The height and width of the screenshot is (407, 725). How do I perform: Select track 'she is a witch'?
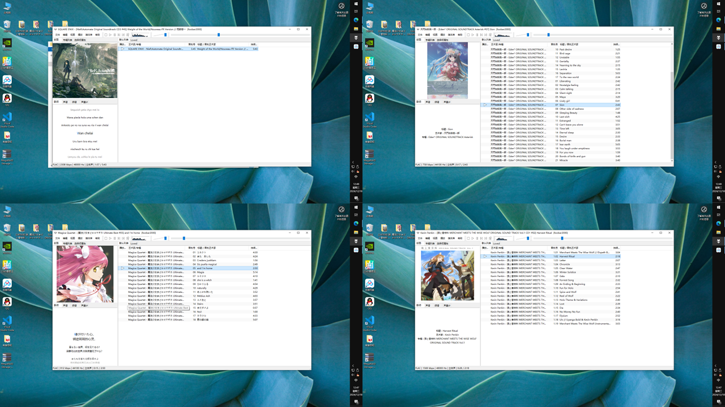pos(189,280)
